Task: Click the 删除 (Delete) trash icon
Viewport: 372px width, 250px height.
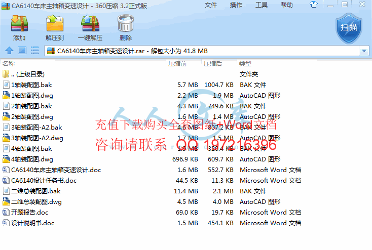Action: [x=126, y=23]
